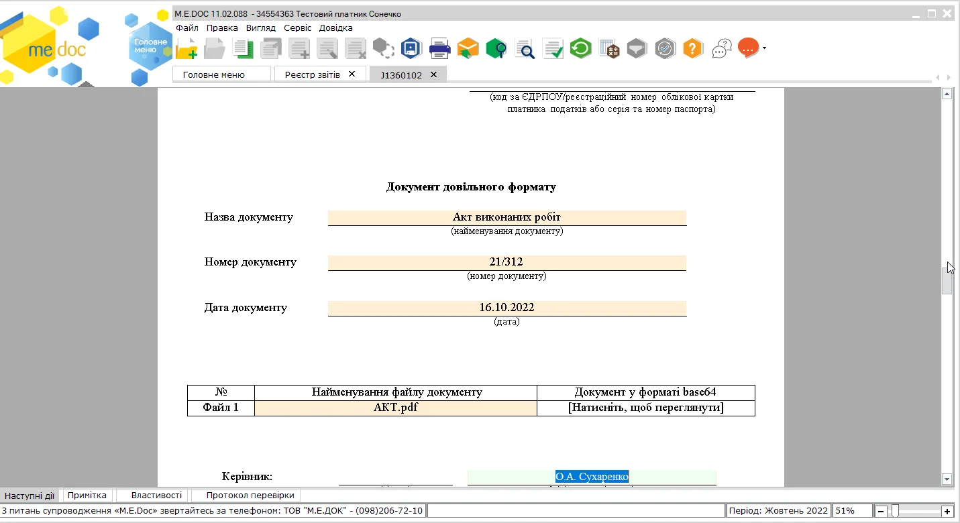Click the 51% zoom percentage field

click(x=852, y=511)
